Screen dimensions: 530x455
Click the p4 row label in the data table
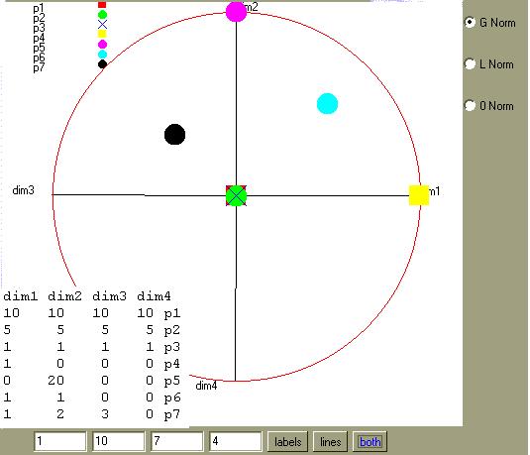172,364
